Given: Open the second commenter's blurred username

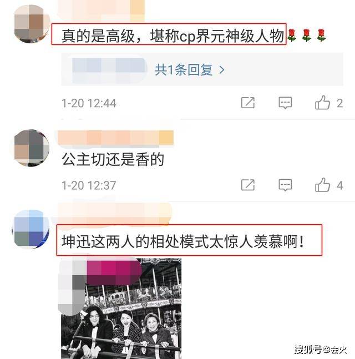Looking at the screenshot, I should point(115,138).
